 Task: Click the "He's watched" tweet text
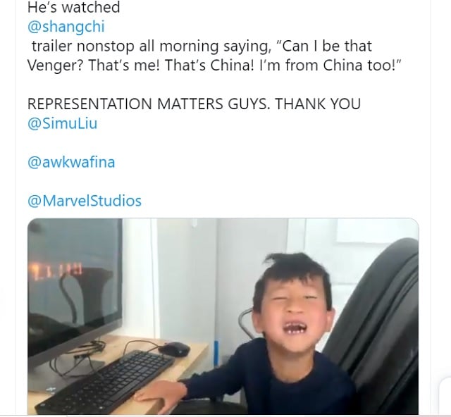coord(73,7)
